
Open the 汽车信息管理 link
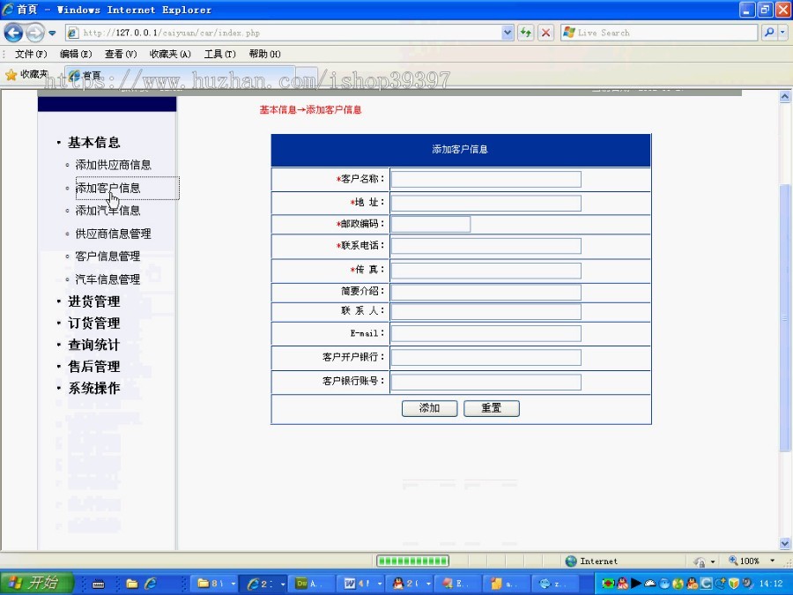(107, 279)
